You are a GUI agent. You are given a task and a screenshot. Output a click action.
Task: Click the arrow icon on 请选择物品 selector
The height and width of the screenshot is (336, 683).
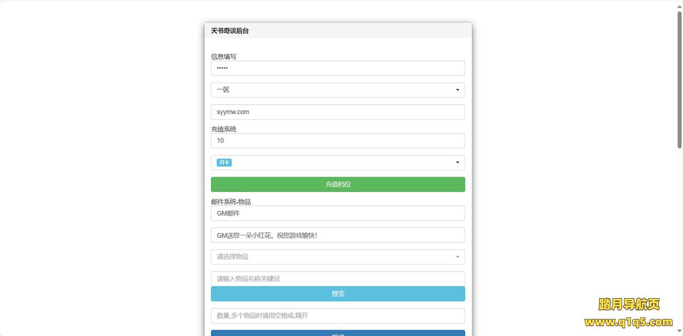pyautogui.click(x=457, y=257)
